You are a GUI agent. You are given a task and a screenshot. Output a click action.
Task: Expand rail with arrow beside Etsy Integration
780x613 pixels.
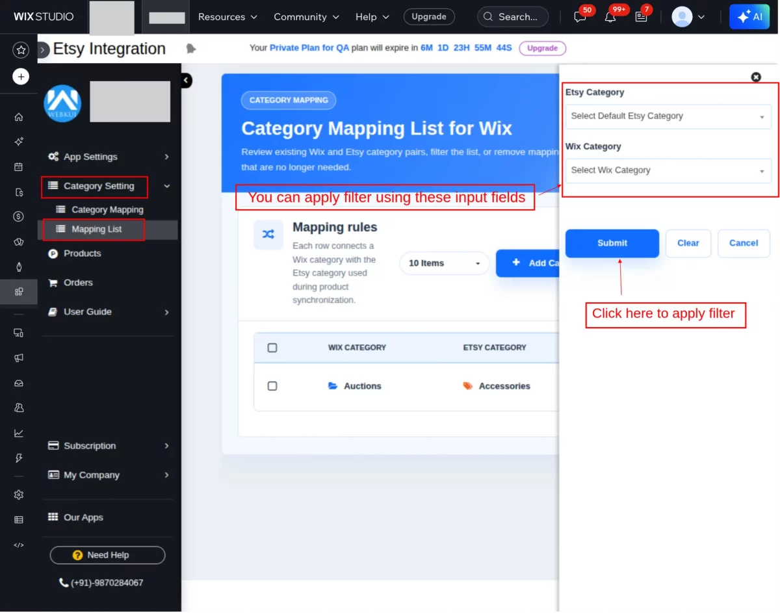pos(43,49)
